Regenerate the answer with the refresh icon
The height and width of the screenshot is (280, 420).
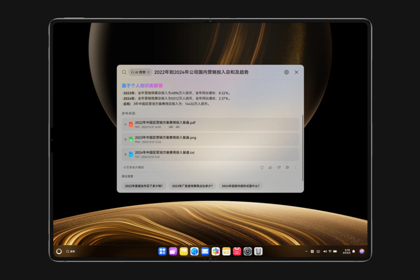tap(262, 167)
